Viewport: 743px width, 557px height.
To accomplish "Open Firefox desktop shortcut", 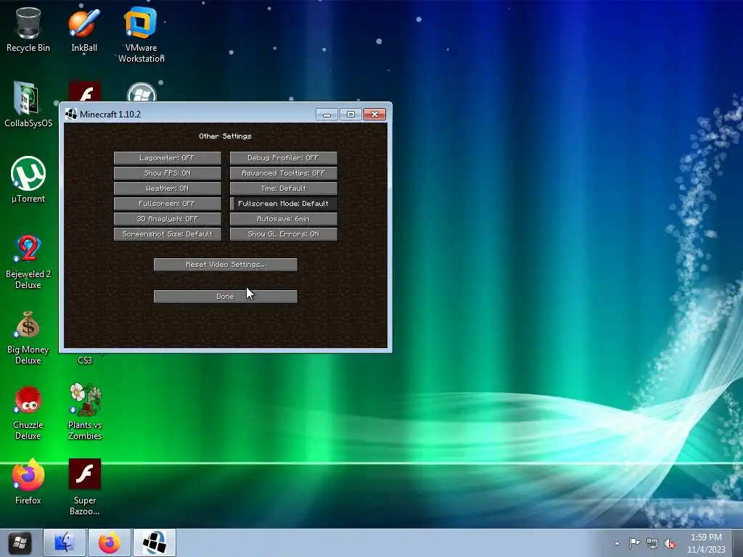I will [28, 482].
